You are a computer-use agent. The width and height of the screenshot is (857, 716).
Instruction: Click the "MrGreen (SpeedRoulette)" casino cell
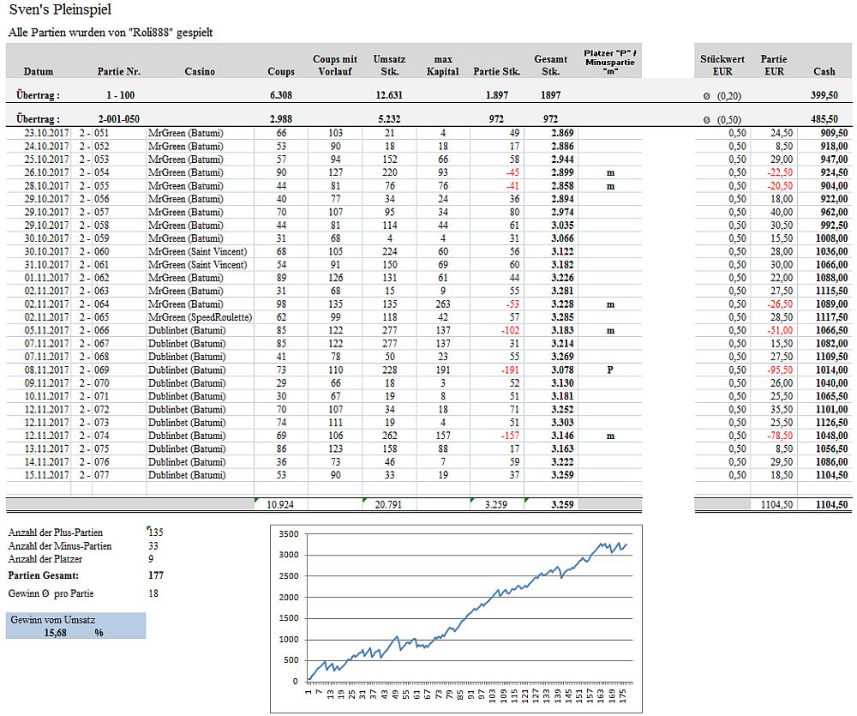click(x=200, y=317)
